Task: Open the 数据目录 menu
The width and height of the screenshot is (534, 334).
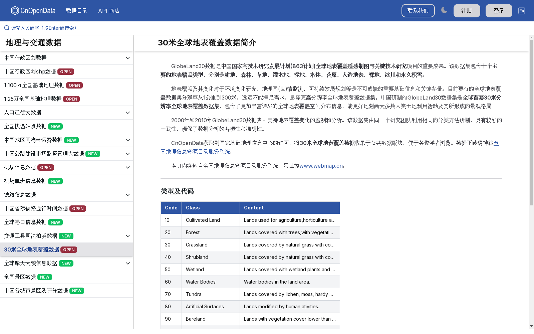Action: (x=76, y=11)
